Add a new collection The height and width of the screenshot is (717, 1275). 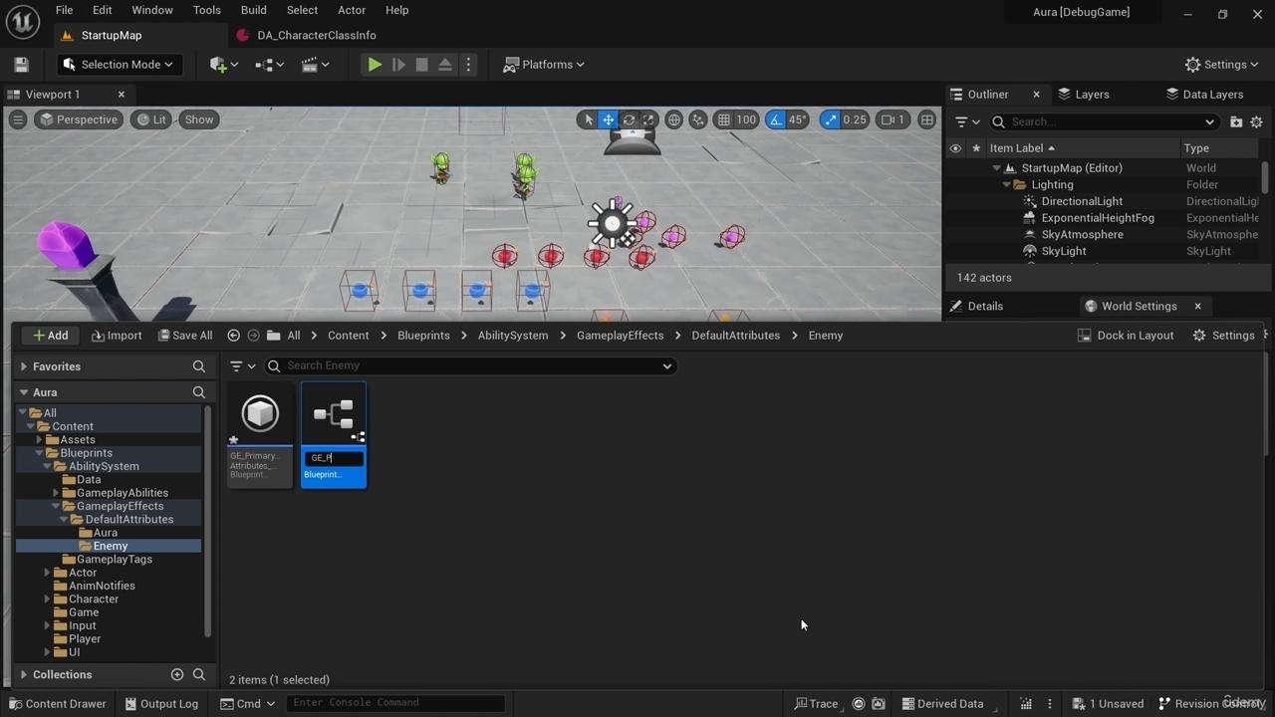[177, 674]
